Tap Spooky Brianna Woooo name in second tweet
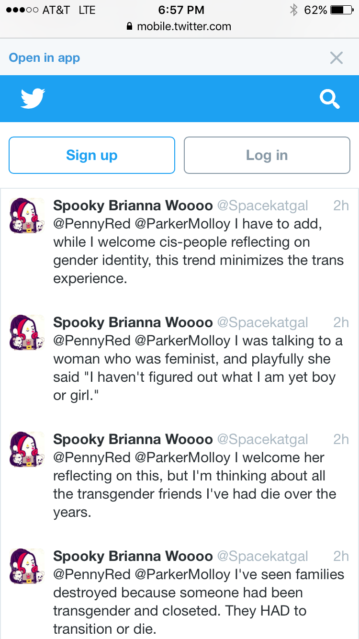Viewport: 359px width, 639px height. click(x=133, y=322)
